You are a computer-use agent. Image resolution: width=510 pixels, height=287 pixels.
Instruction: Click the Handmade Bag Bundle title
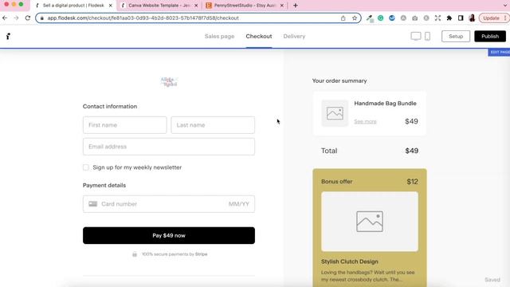click(385, 103)
